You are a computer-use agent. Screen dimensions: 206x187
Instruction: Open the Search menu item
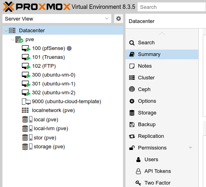pos(162,43)
